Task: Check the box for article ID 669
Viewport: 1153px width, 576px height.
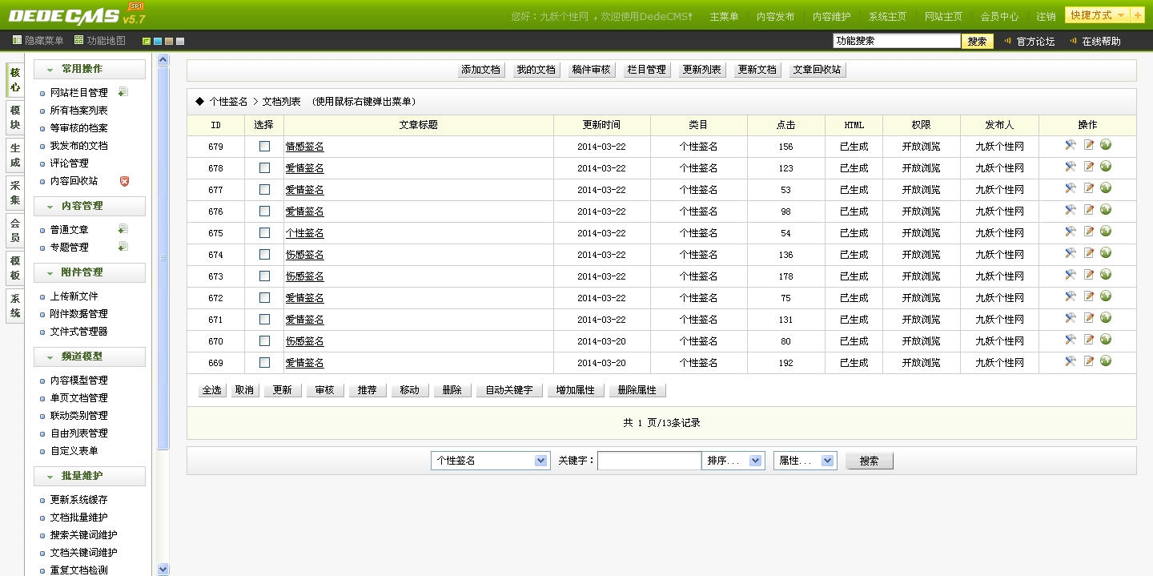Action: coord(264,363)
